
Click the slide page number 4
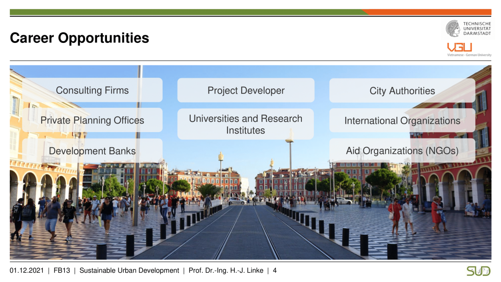coord(275,271)
